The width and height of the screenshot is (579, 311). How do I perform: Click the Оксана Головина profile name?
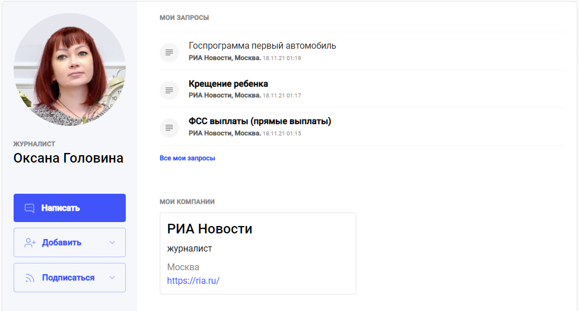pos(69,158)
